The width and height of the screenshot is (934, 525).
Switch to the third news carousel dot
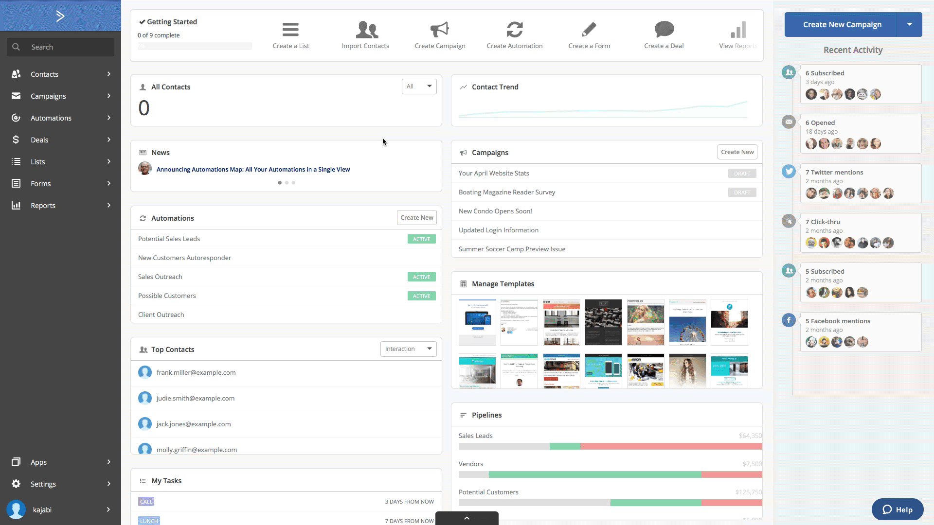click(293, 183)
